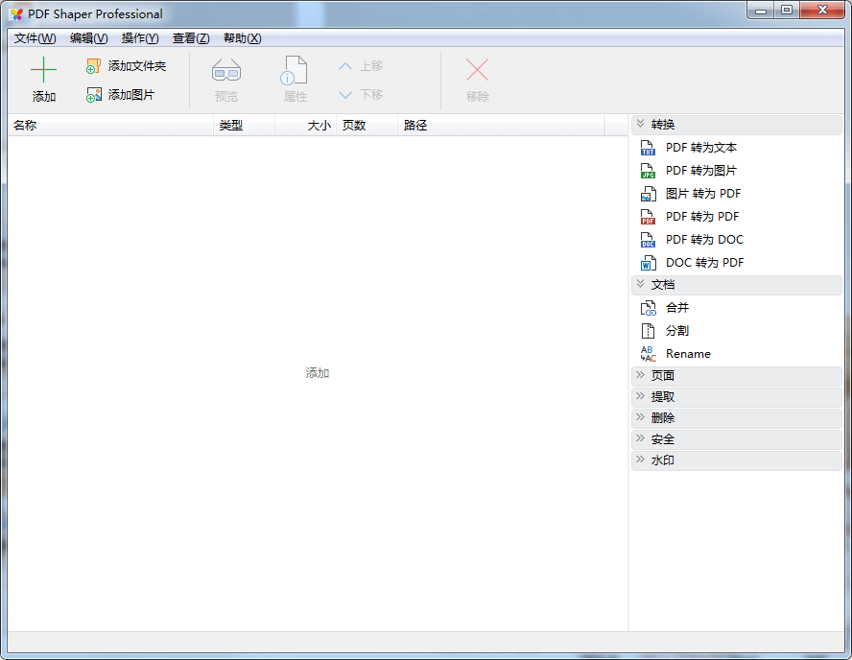The height and width of the screenshot is (660, 852).
Task: Maximize the PDF Shaper window
Action: [x=787, y=11]
